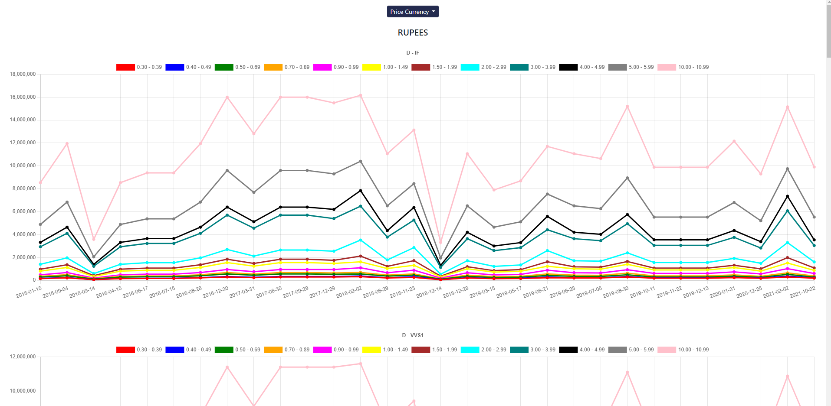Image resolution: width=831 pixels, height=406 pixels.
Task: Click the 2021-10-02 x-axis date label
Action: [x=802, y=292]
